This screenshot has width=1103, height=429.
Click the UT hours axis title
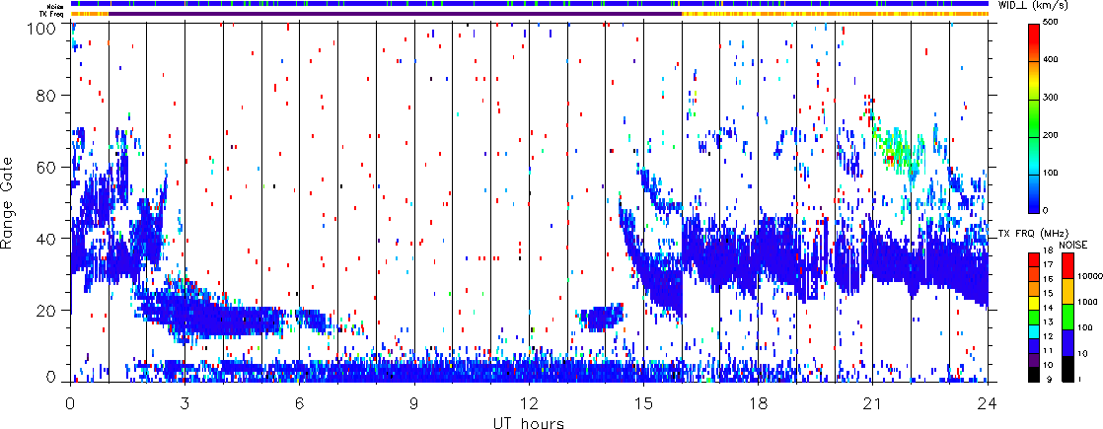click(530, 421)
